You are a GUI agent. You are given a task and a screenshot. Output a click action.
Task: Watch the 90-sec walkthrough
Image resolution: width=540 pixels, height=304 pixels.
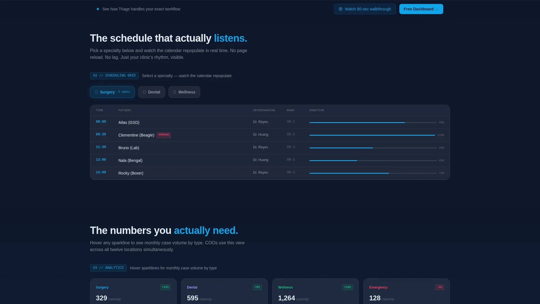(365, 9)
